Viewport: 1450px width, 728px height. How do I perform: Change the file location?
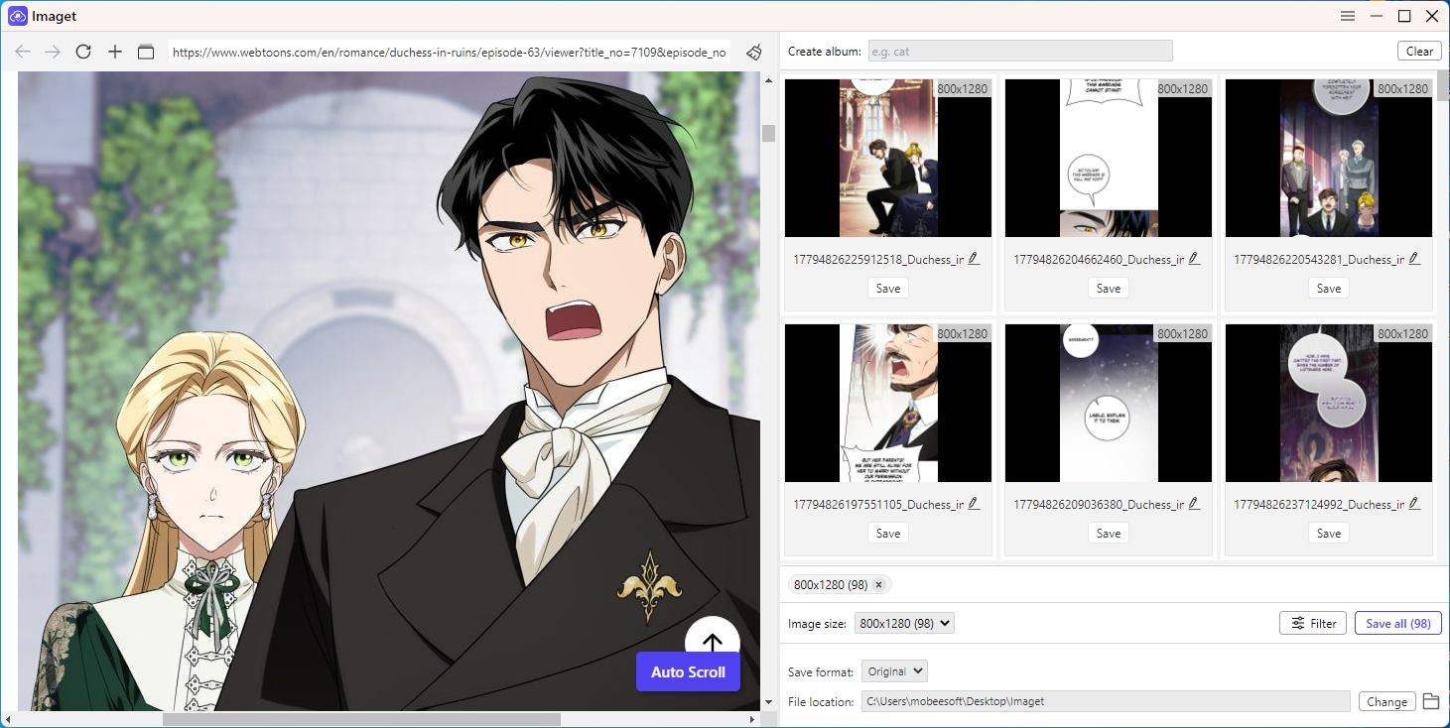(1386, 701)
